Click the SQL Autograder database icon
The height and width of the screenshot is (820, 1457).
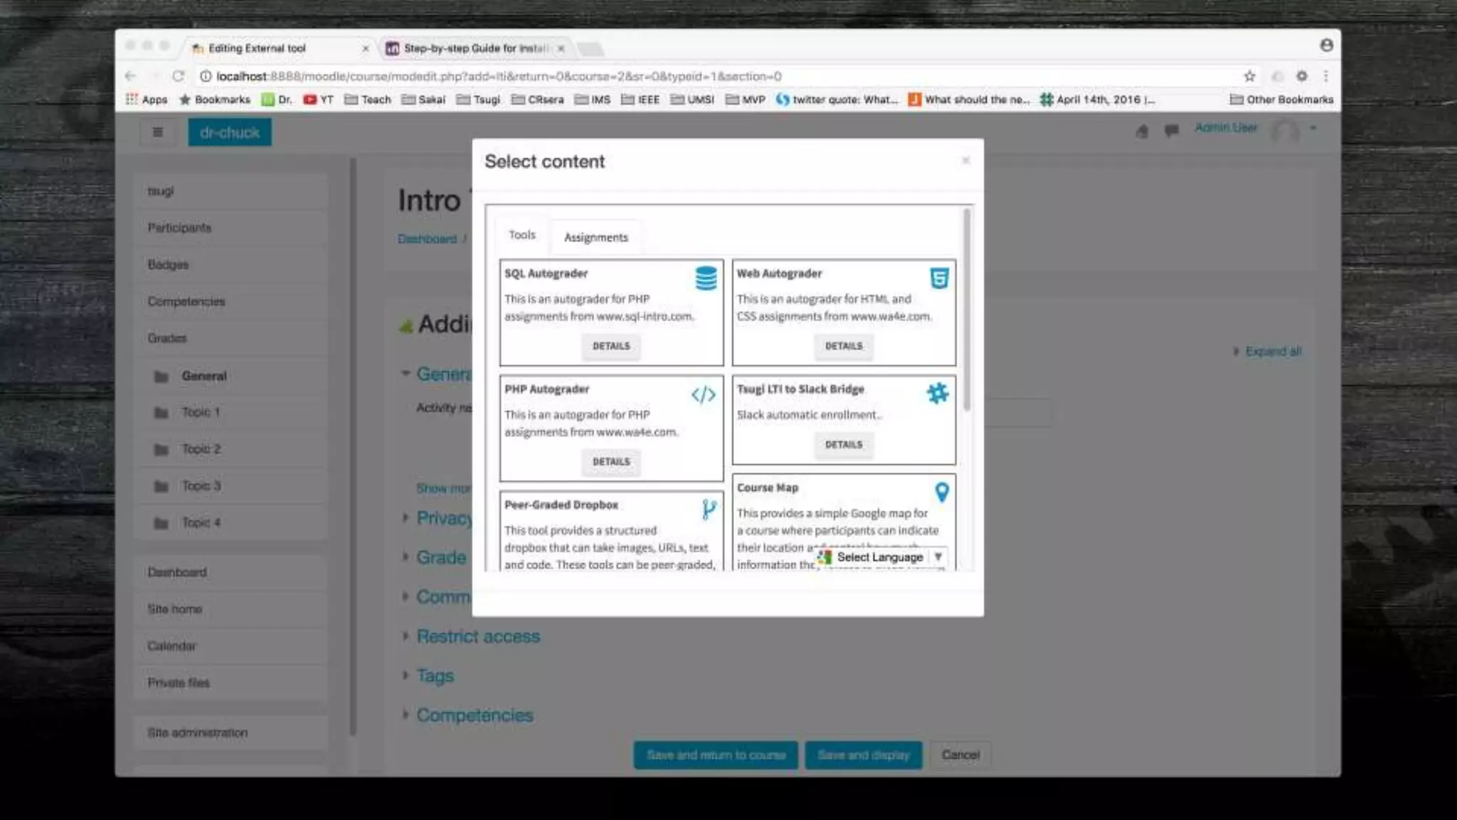point(706,278)
